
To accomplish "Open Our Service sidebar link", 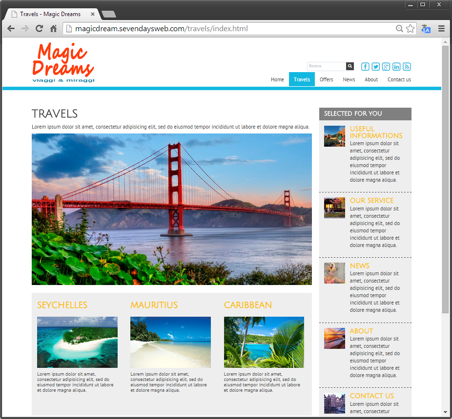I will pyautogui.click(x=372, y=201).
